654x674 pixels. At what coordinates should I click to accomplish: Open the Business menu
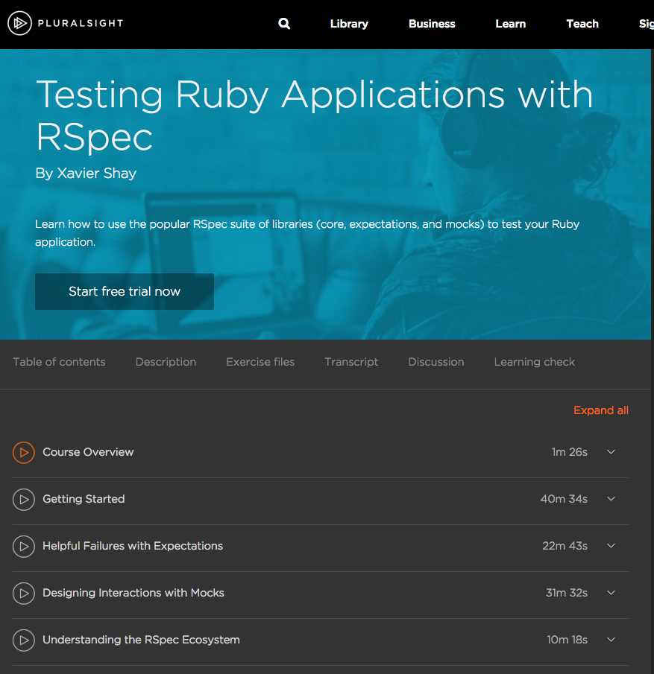[432, 23]
